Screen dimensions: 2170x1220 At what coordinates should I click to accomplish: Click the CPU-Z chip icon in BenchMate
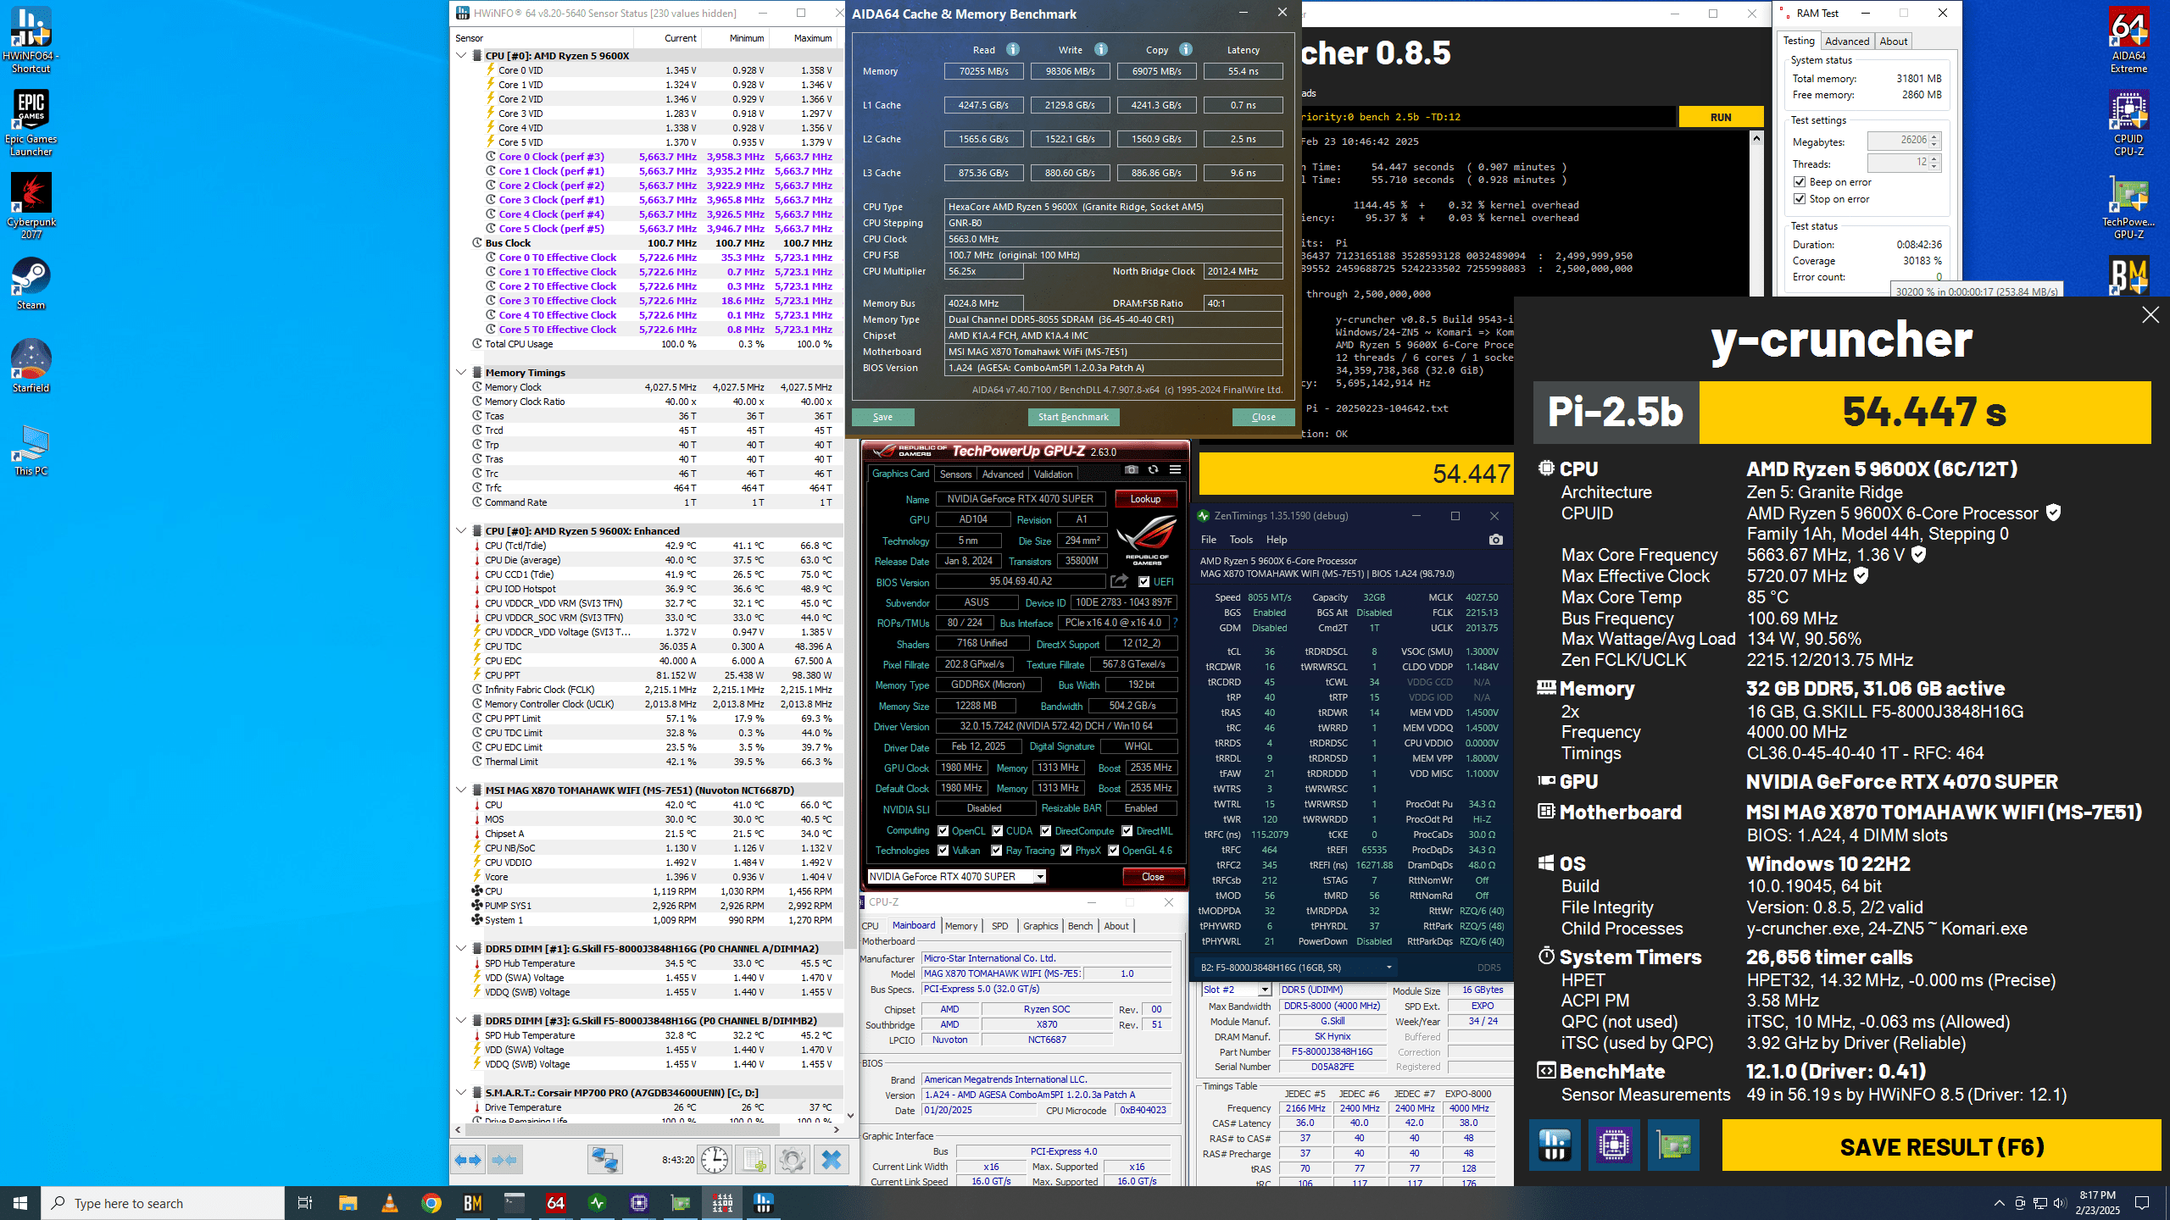pos(1614,1145)
